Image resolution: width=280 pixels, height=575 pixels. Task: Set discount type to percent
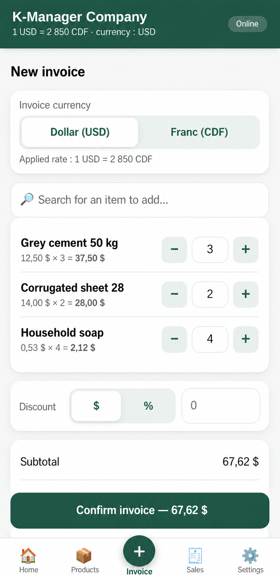[148, 406]
